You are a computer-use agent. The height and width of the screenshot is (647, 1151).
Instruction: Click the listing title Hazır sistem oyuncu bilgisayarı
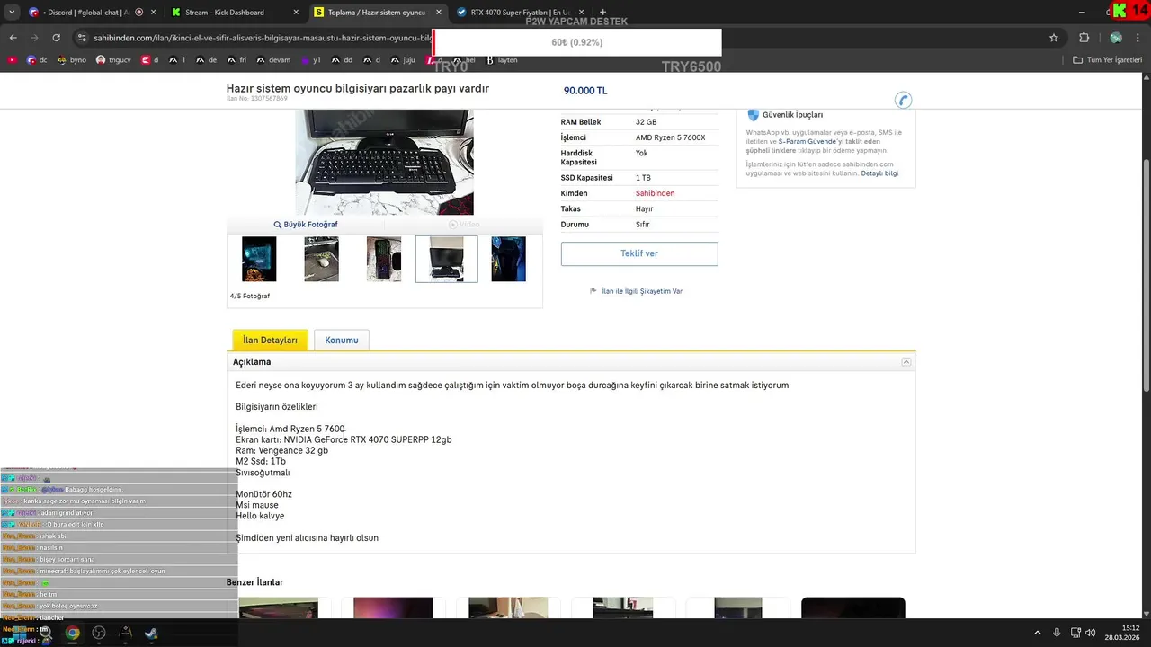point(358,89)
